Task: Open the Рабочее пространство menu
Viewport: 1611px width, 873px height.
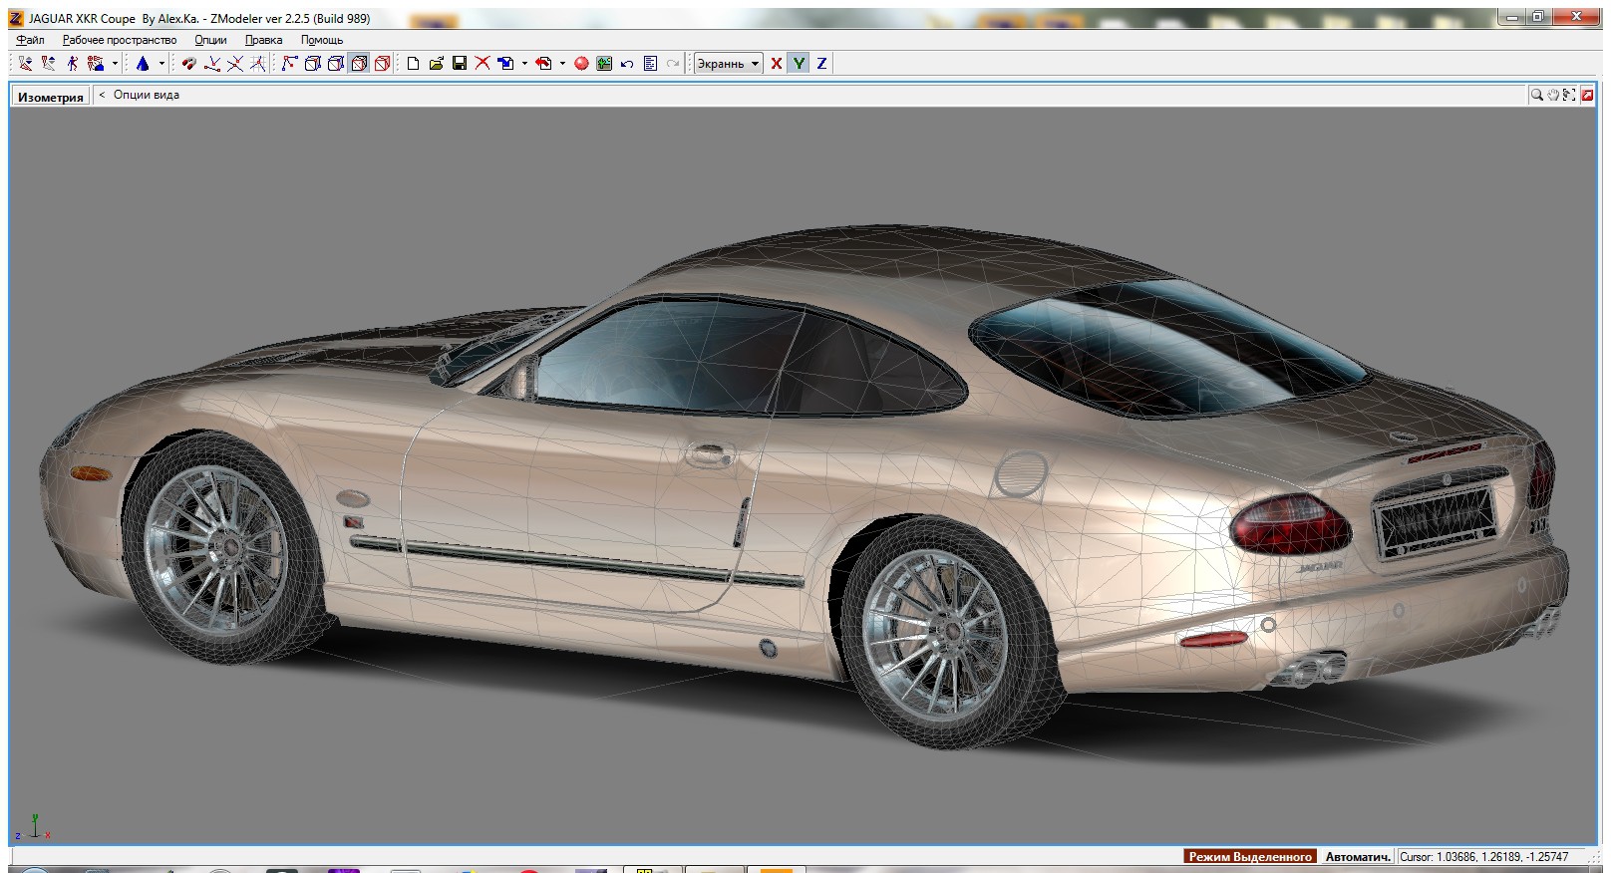Action: pos(119,40)
